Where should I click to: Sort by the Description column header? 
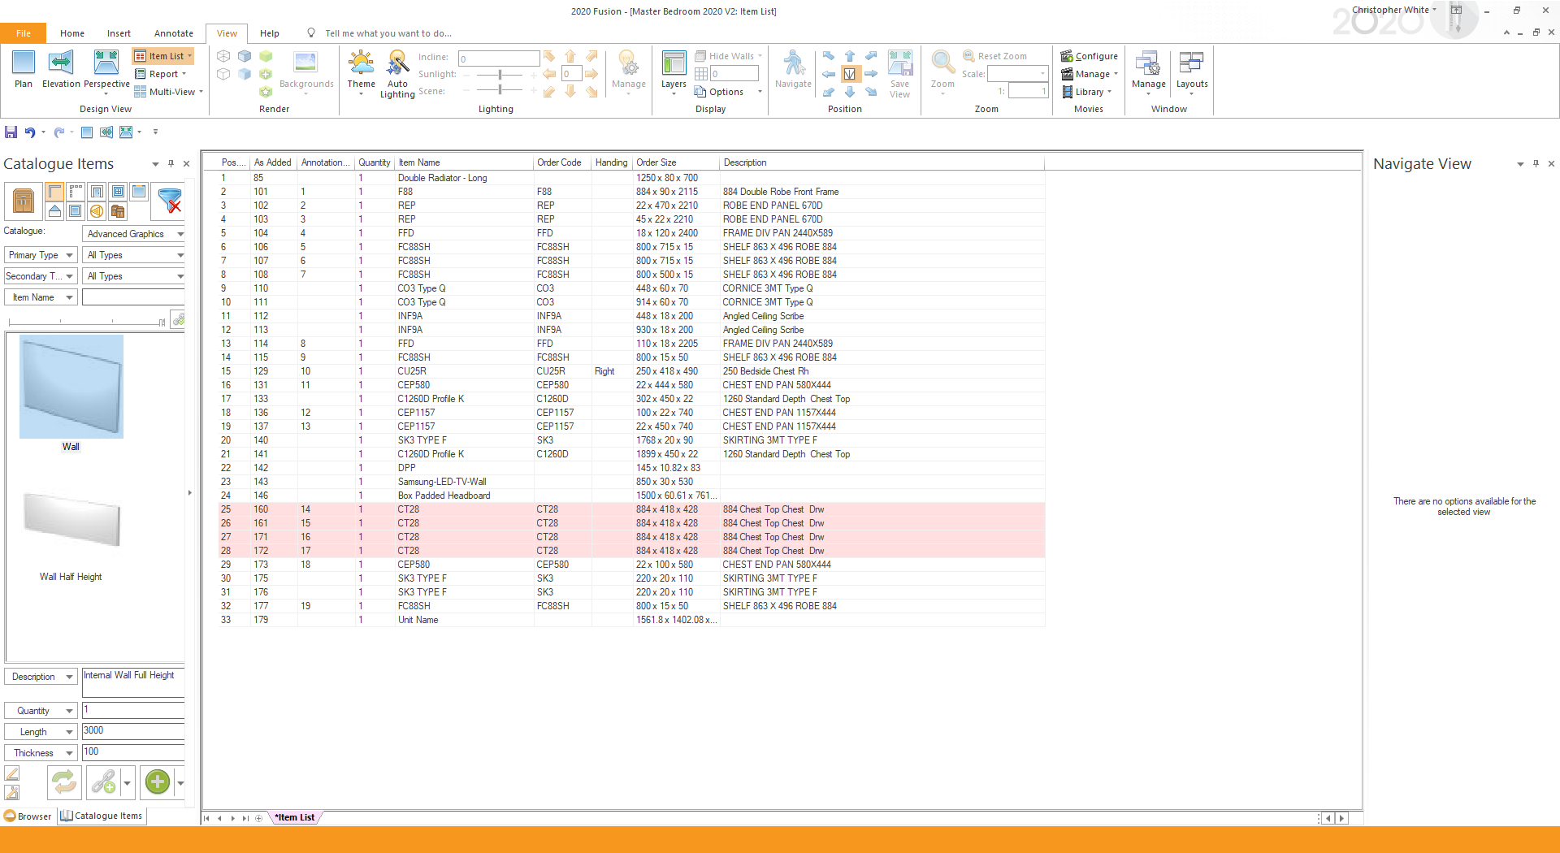coord(882,162)
